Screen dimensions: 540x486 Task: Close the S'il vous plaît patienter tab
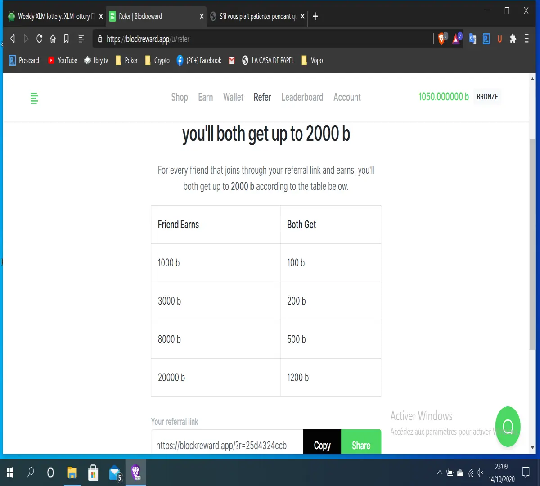click(303, 16)
